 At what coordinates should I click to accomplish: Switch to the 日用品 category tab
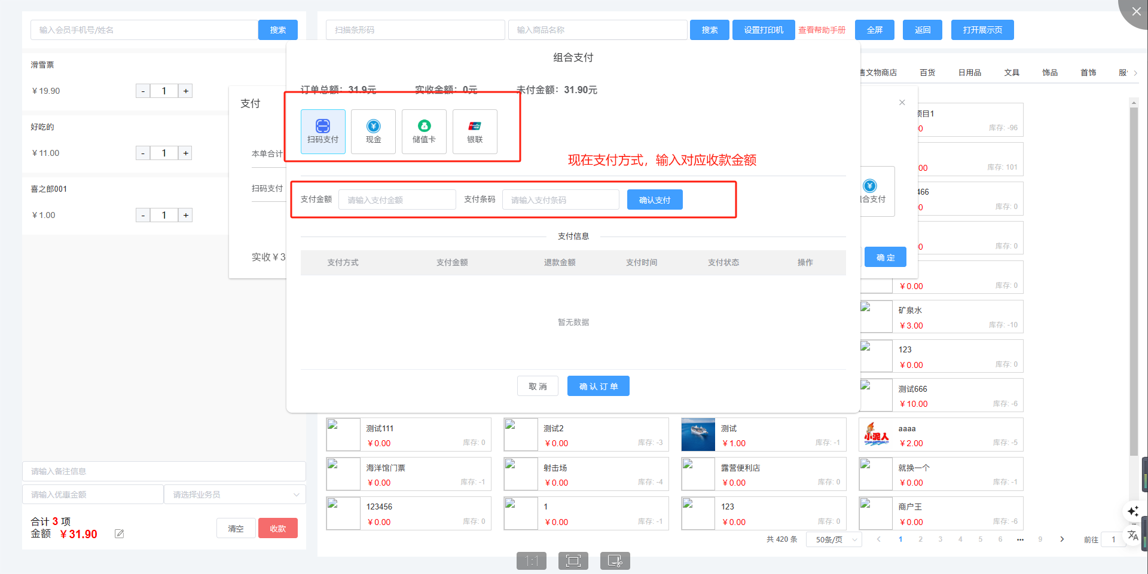tap(969, 73)
